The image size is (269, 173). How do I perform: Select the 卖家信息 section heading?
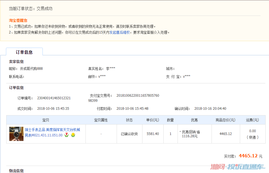click(16, 62)
